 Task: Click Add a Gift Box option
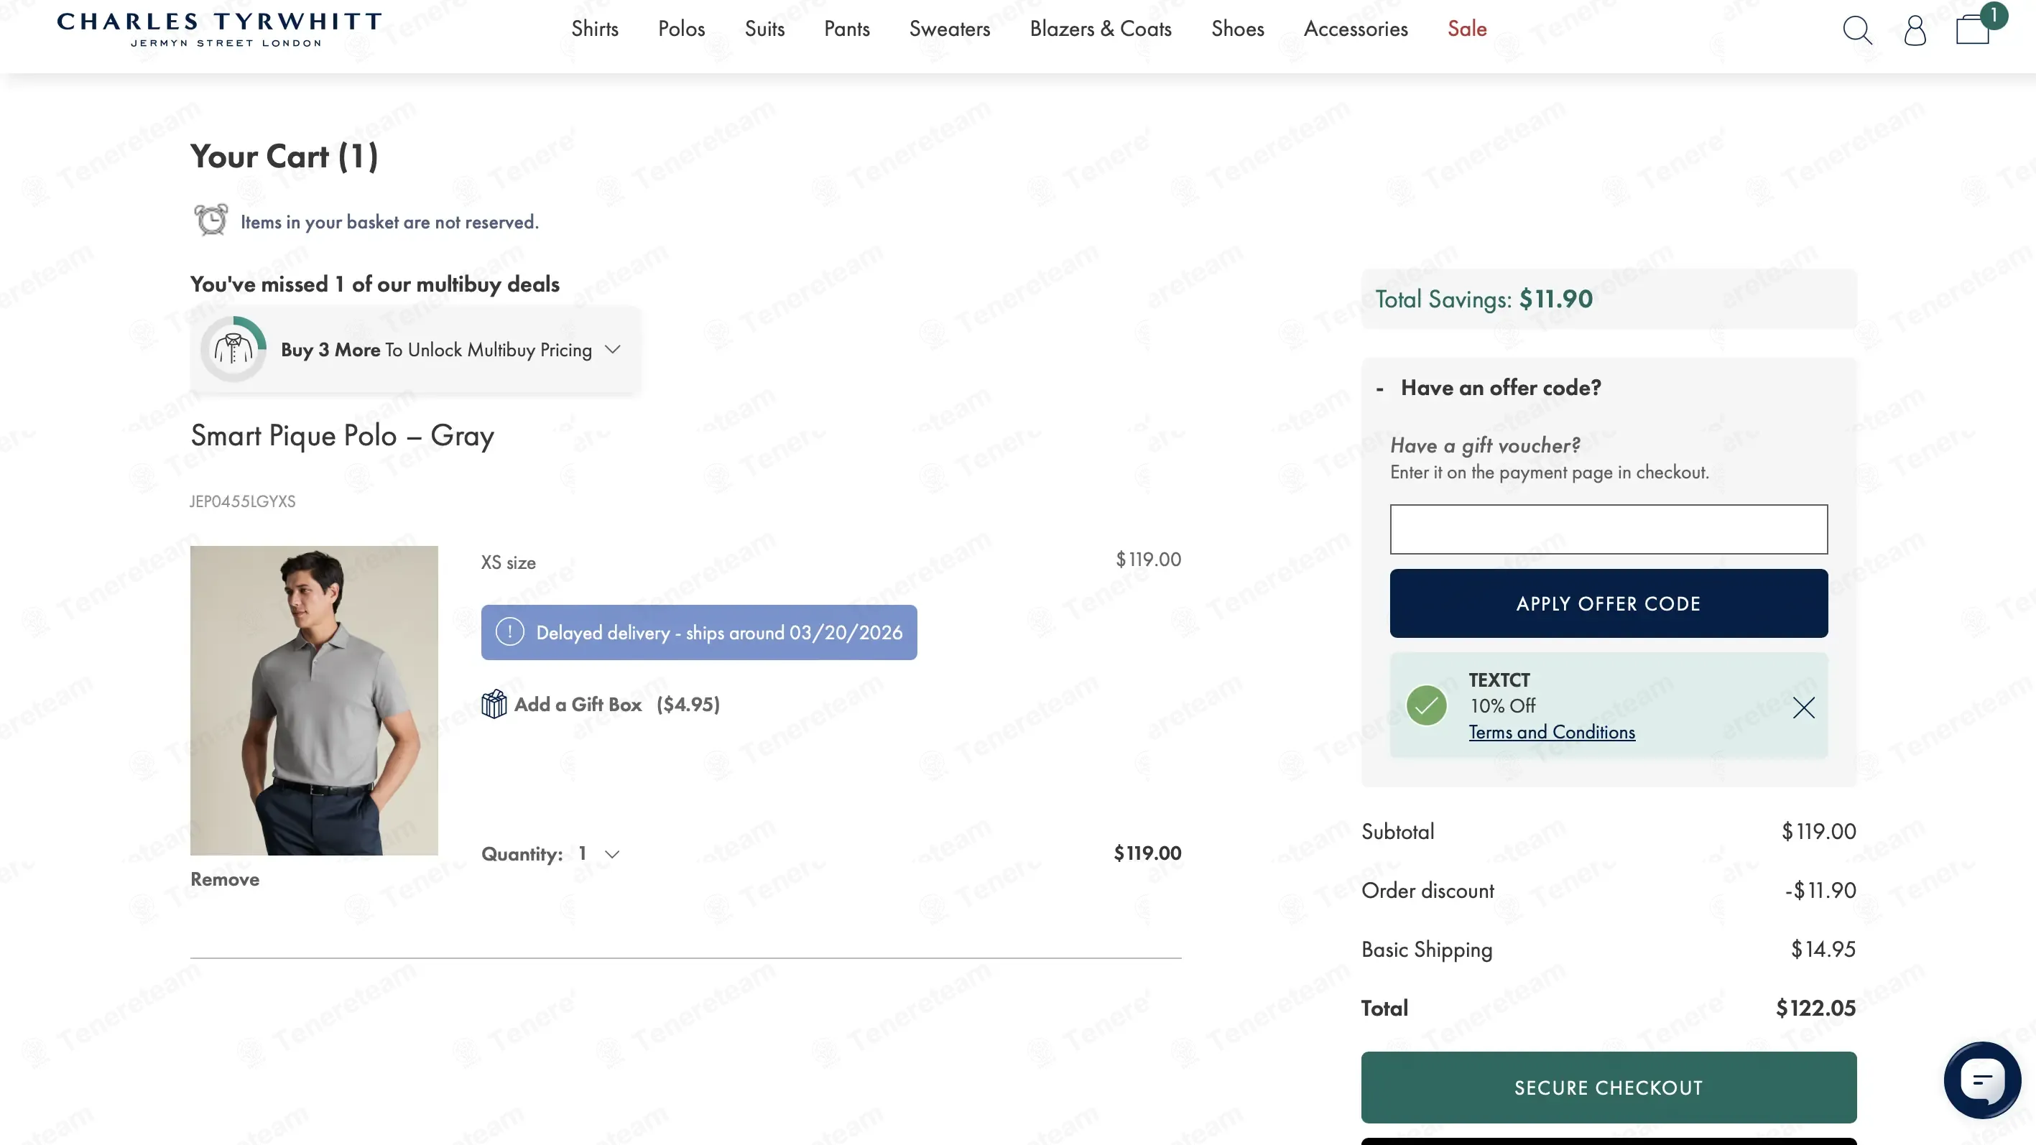(x=601, y=704)
